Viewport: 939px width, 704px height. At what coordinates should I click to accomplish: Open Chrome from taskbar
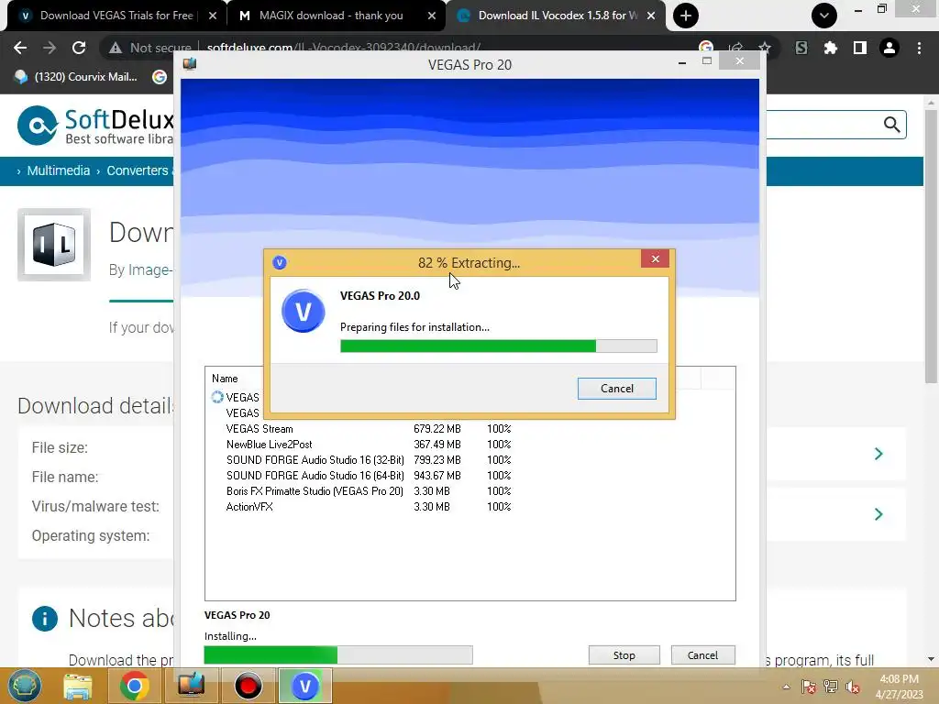point(134,686)
